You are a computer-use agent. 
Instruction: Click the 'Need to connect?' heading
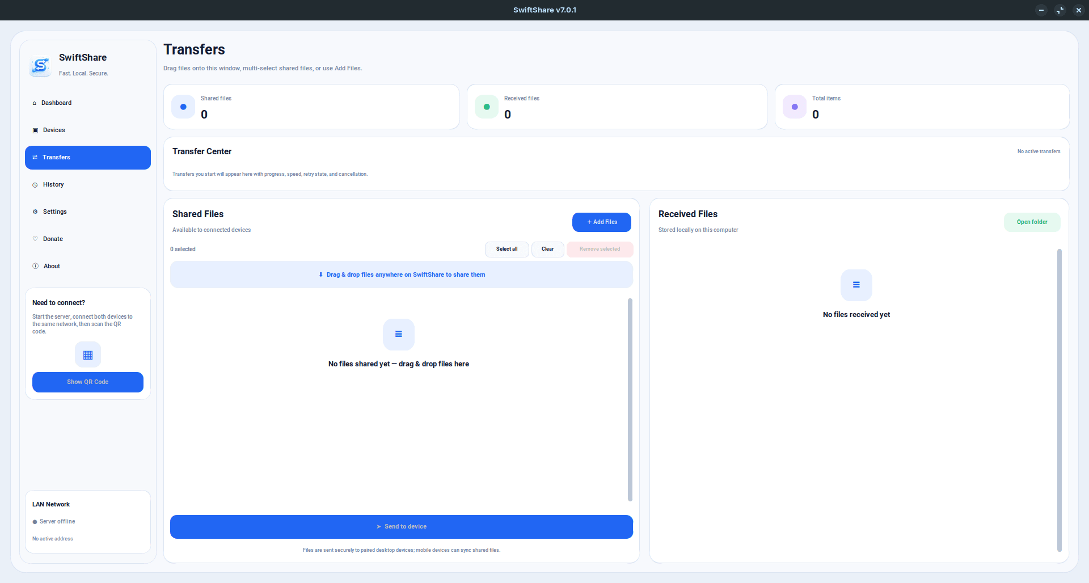(x=58, y=303)
